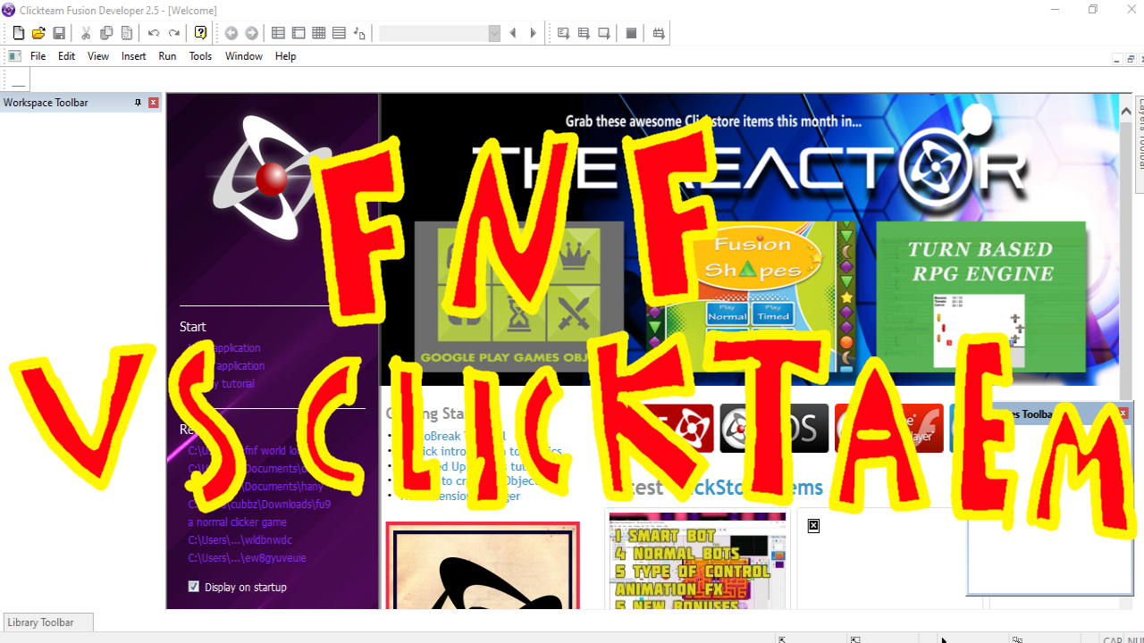The image size is (1144, 643).
Task: Click the frame combo box dropdown arrow
Action: 494,33
